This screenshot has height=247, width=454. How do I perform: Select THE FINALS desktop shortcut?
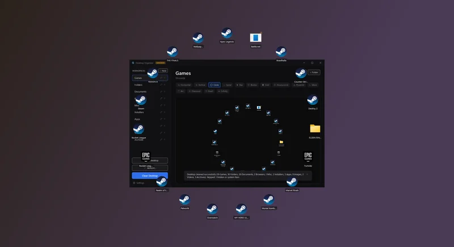coord(173,52)
